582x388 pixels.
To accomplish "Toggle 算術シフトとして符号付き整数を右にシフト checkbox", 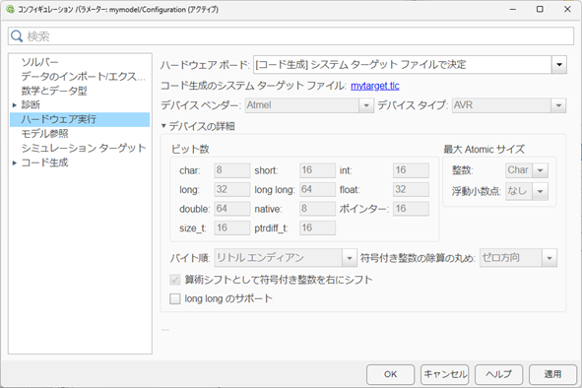I will [175, 280].
